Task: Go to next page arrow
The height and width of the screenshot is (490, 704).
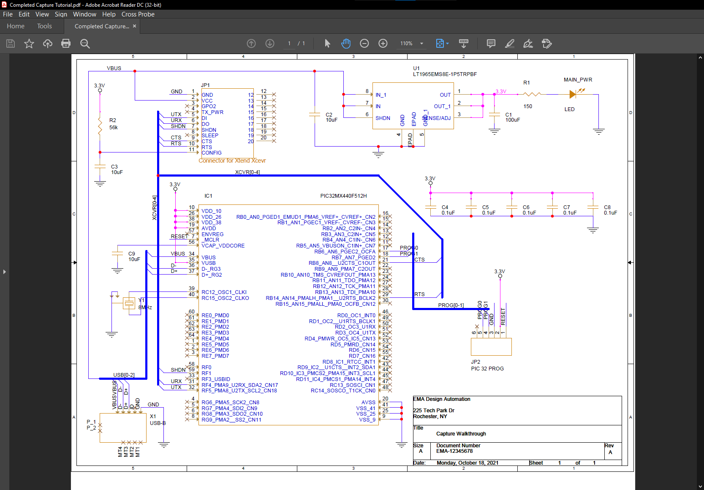Action: coord(270,44)
